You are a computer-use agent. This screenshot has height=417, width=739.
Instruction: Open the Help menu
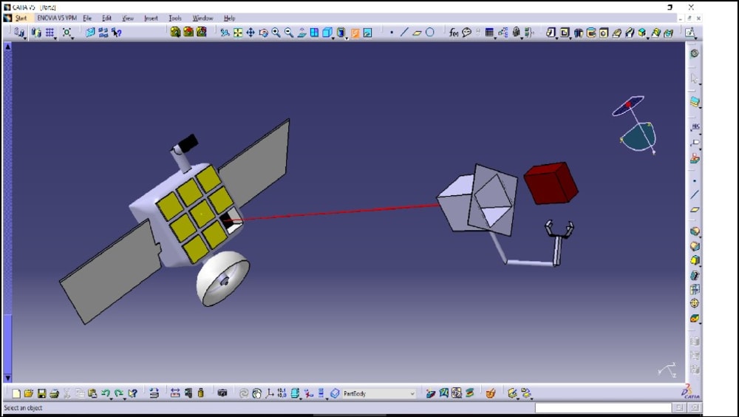point(230,18)
